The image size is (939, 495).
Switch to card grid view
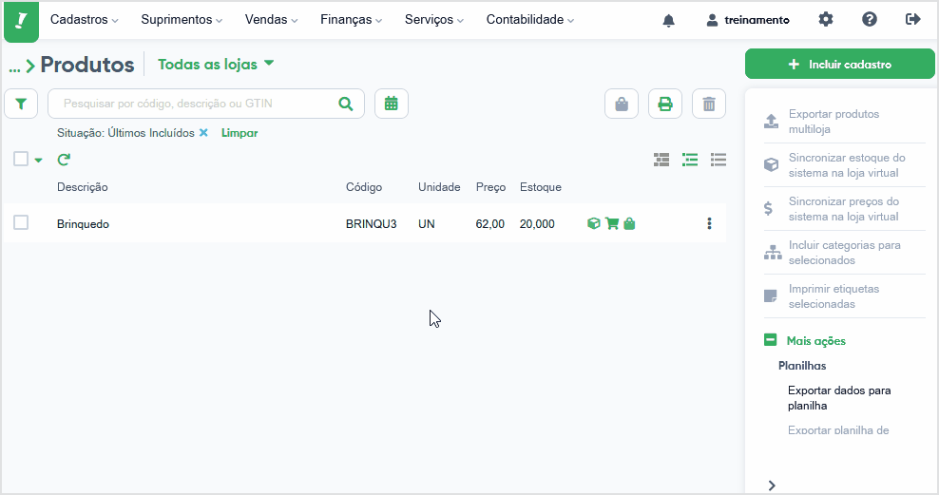pos(661,160)
